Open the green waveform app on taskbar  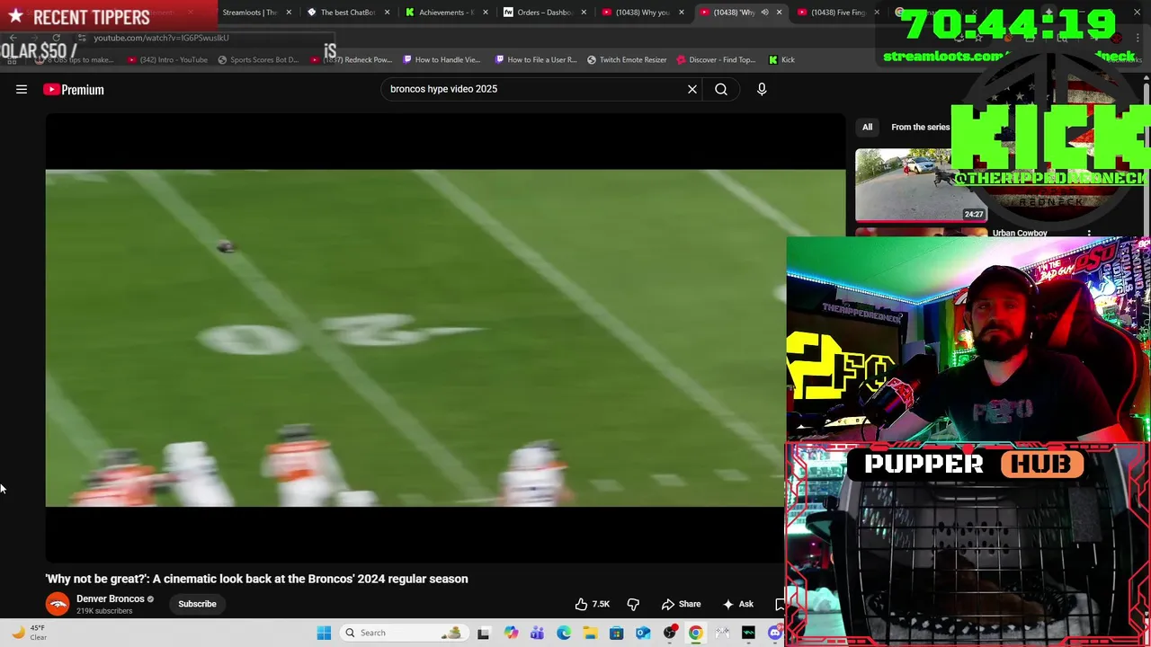tap(748, 633)
